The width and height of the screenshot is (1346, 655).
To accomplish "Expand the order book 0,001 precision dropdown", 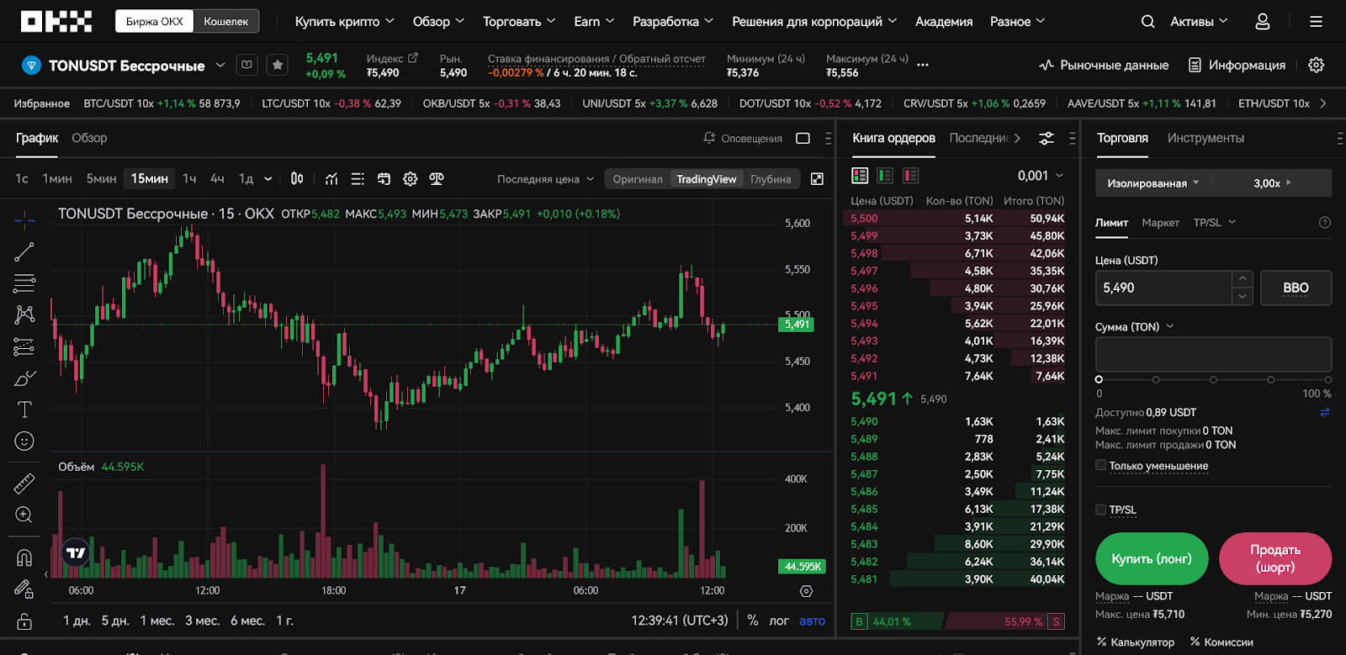I will 1041,176.
